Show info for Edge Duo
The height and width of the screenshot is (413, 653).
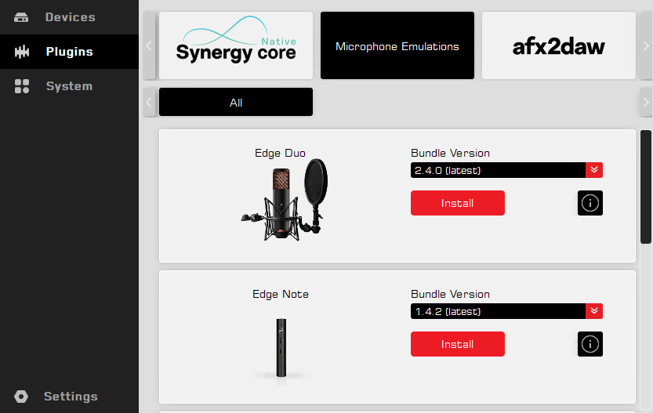[590, 203]
